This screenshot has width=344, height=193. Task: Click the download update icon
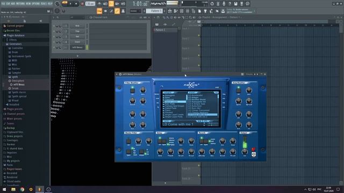point(223,11)
